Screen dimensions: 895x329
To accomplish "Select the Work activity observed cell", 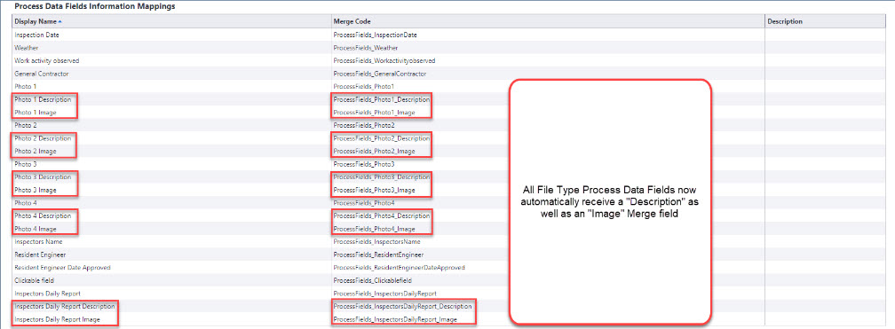I will pos(47,60).
